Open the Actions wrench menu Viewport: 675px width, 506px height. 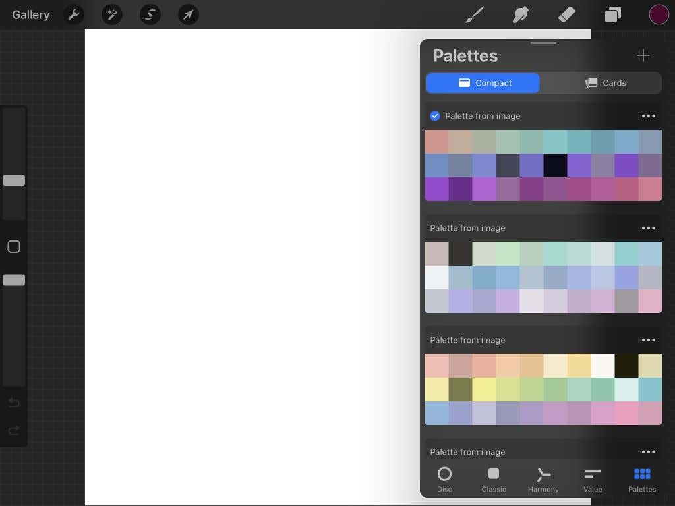tap(74, 14)
